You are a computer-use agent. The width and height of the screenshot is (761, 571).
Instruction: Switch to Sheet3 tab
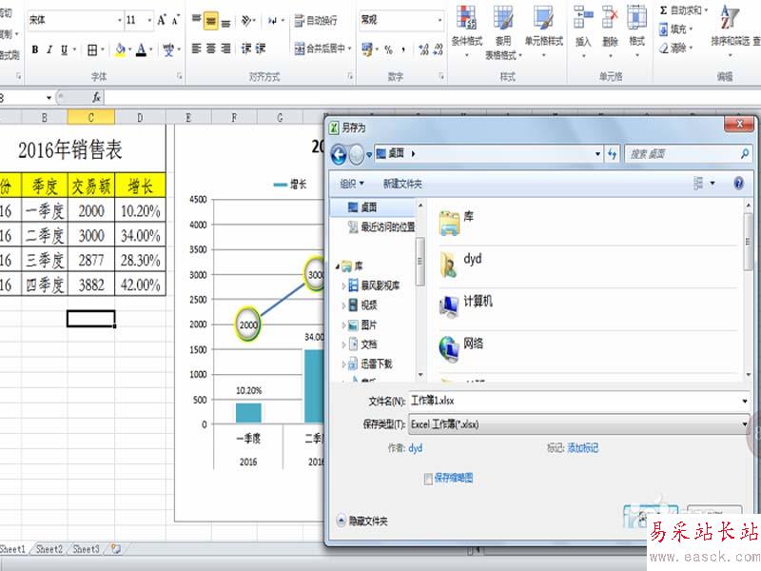[x=86, y=549]
